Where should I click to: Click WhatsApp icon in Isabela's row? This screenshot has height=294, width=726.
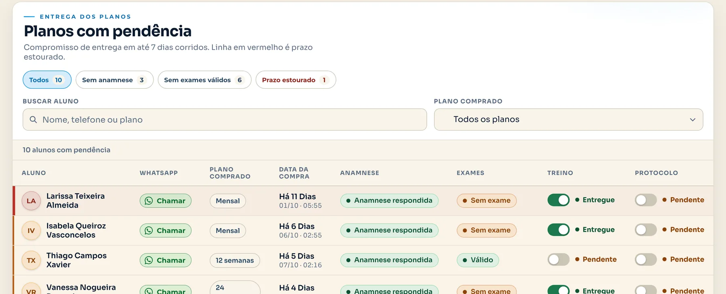[x=149, y=231]
